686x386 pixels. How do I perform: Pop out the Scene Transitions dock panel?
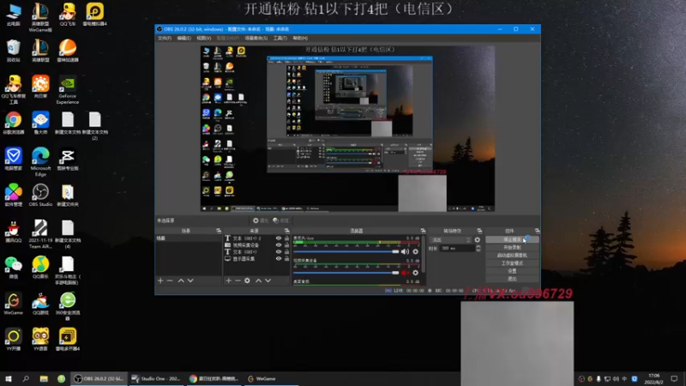tap(479, 231)
